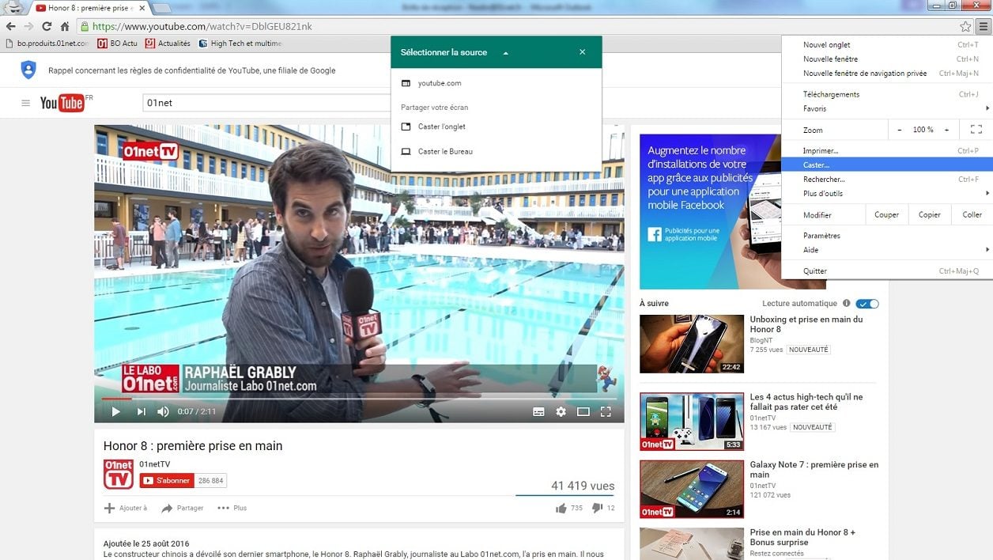The width and height of the screenshot is (993, 560).
Task: Bookmark page with the star icon
Action: 965,26
